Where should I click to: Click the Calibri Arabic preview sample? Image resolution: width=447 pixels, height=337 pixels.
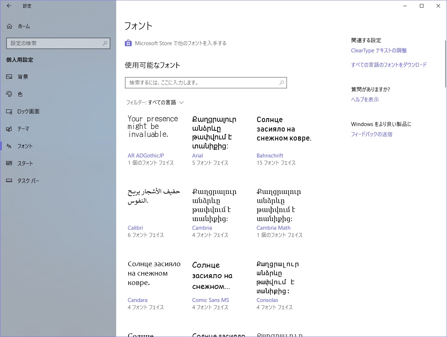click(x=154, y=196)
